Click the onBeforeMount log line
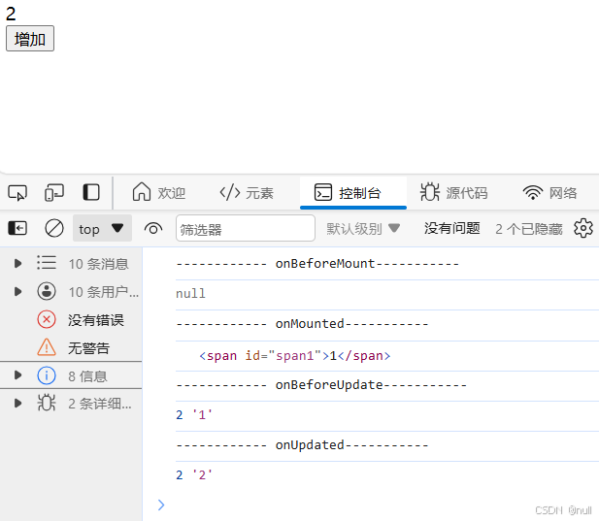Screen dimensions: 599x521 click(317, 263)
